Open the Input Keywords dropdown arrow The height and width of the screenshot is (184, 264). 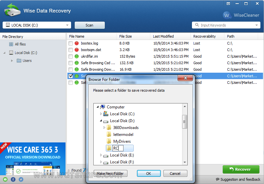[256, 25]
